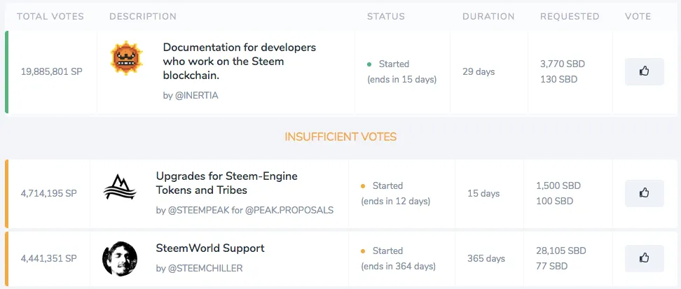Upvote the Steem-Engine Tokens and Tribes proposal
The width and height of the screenshot is (681, 289).
tap(644, 193)
